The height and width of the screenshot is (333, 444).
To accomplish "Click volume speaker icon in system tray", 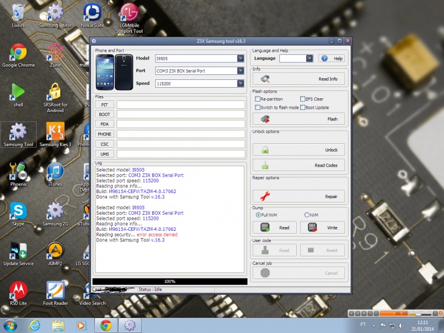I will pos(401,326).
